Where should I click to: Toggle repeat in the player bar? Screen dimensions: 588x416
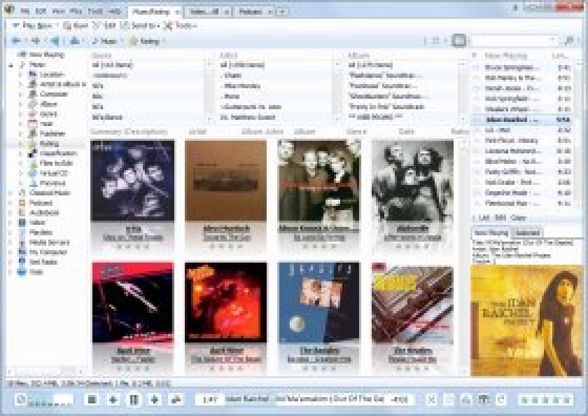501,399
